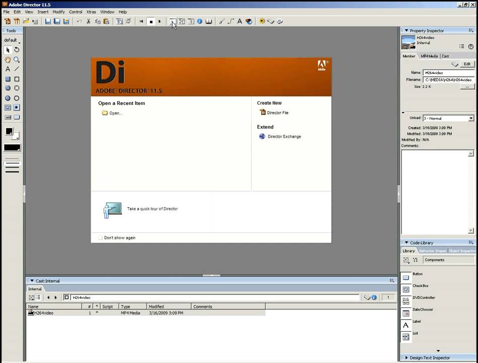
Task: Open the blue info Property Inspector icon
Action: coord(200,21)
